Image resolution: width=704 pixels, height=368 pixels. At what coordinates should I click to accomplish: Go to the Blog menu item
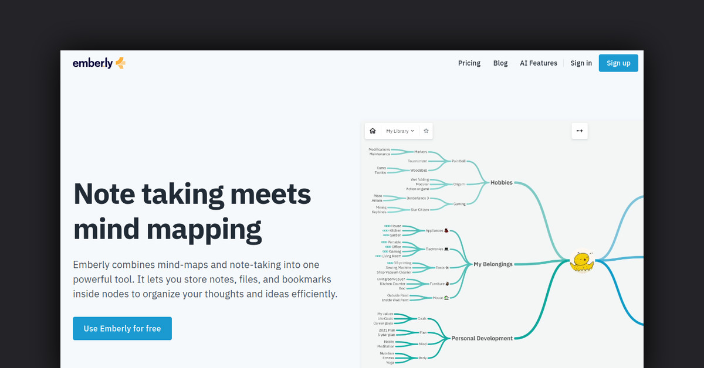coord(500,63)
